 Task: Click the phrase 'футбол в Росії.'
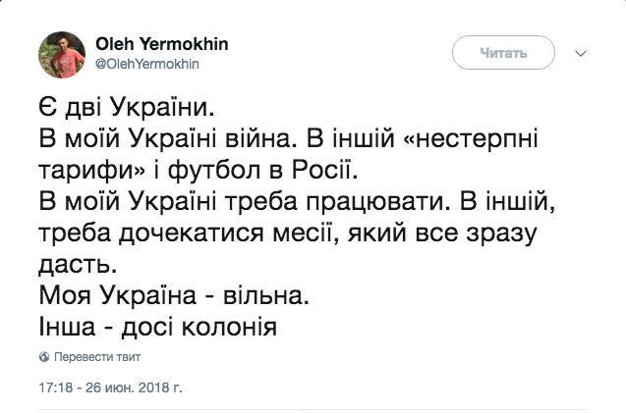coord(262,171)
